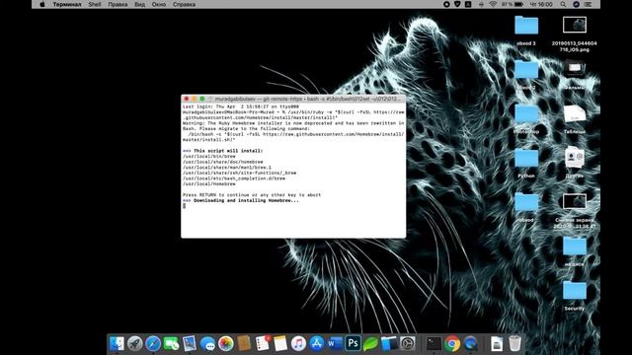Open the Trash in the Dock
The height and width of the screenshot is (355, 632).
[514, 344]
